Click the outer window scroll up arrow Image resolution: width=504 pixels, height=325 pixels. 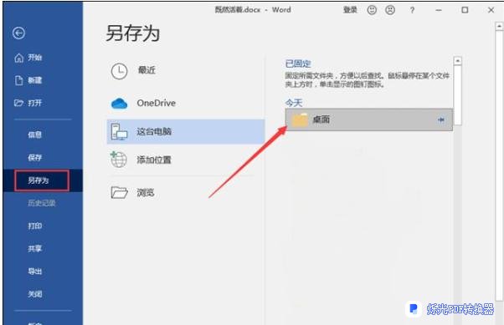pyautogui.click(x=499, y=26)
